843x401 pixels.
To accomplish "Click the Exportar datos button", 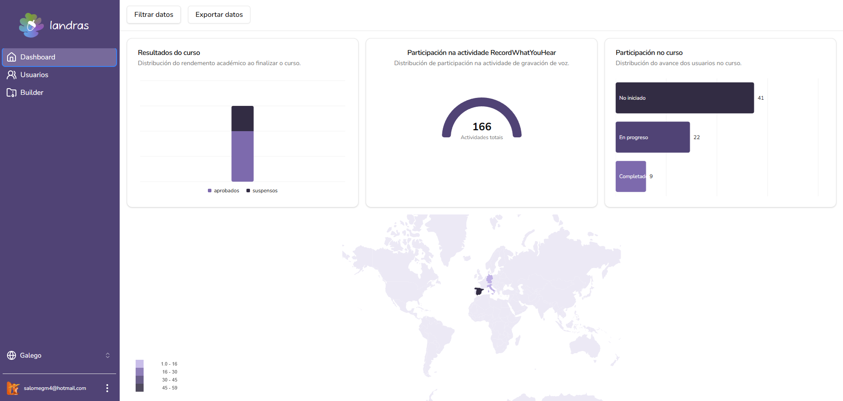I will click(x=219, y=15).
